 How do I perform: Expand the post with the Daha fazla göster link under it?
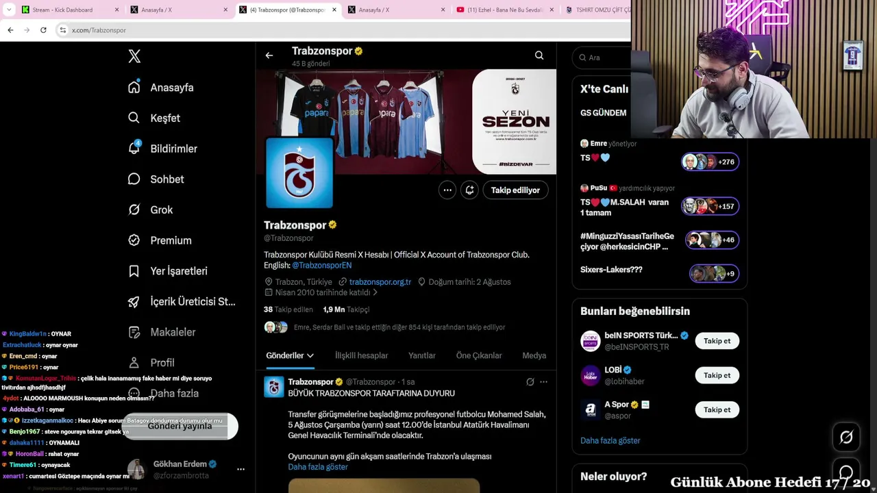point(318,467)
